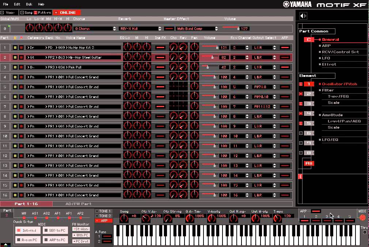Click the red info icon
Viewport: 369px width, 247px height.
click(300, 176)
